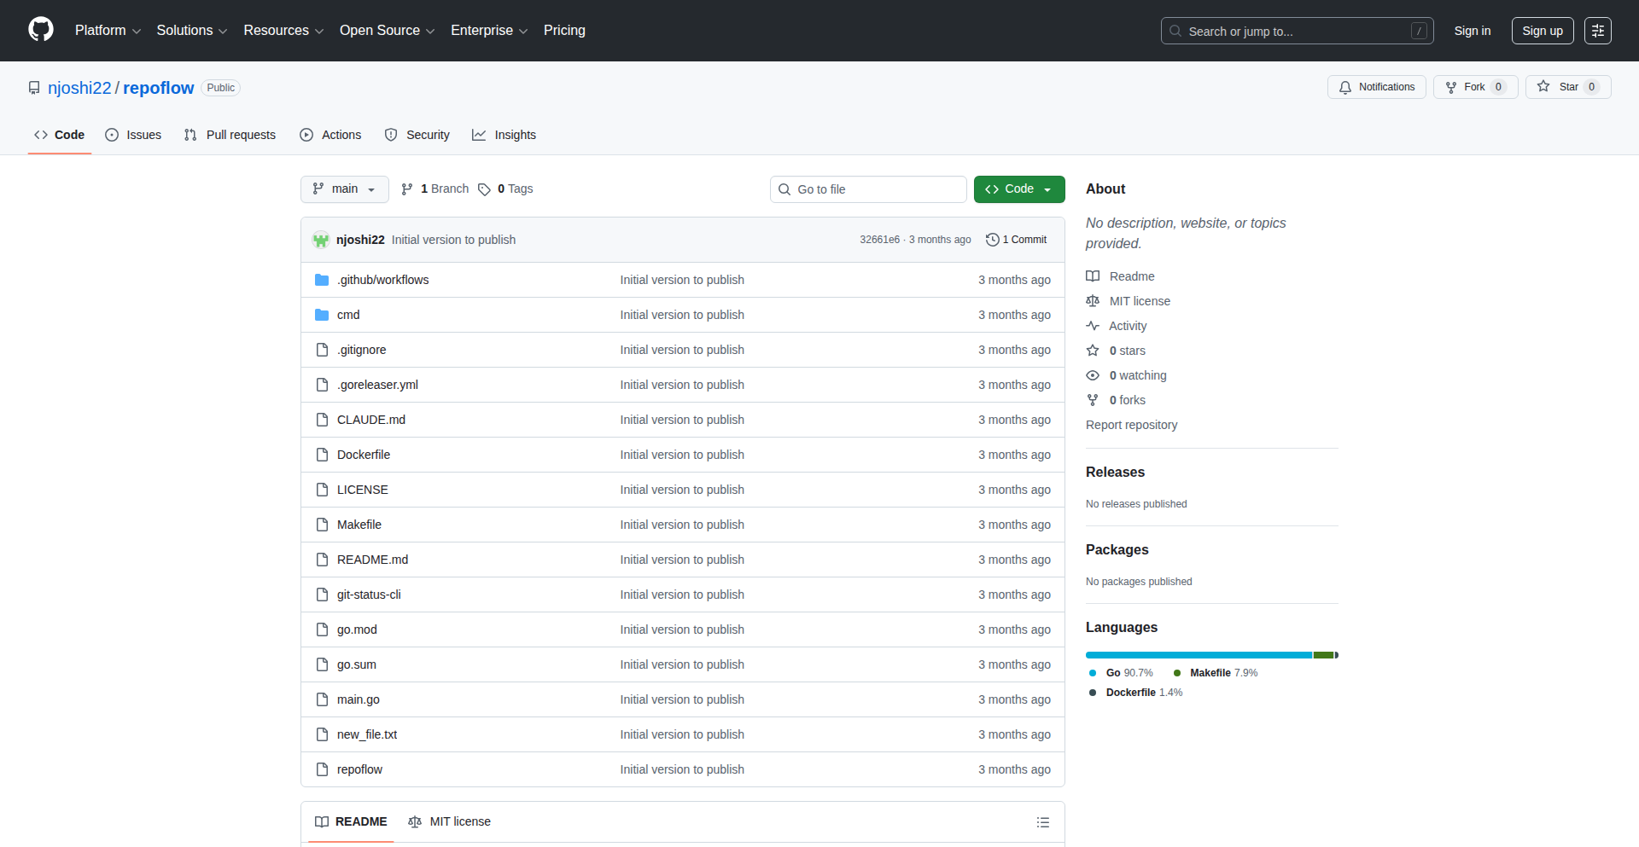This screenshot has width=1639, height=847.
Task: Open the Dockerfile file
Action: (363, 455)
